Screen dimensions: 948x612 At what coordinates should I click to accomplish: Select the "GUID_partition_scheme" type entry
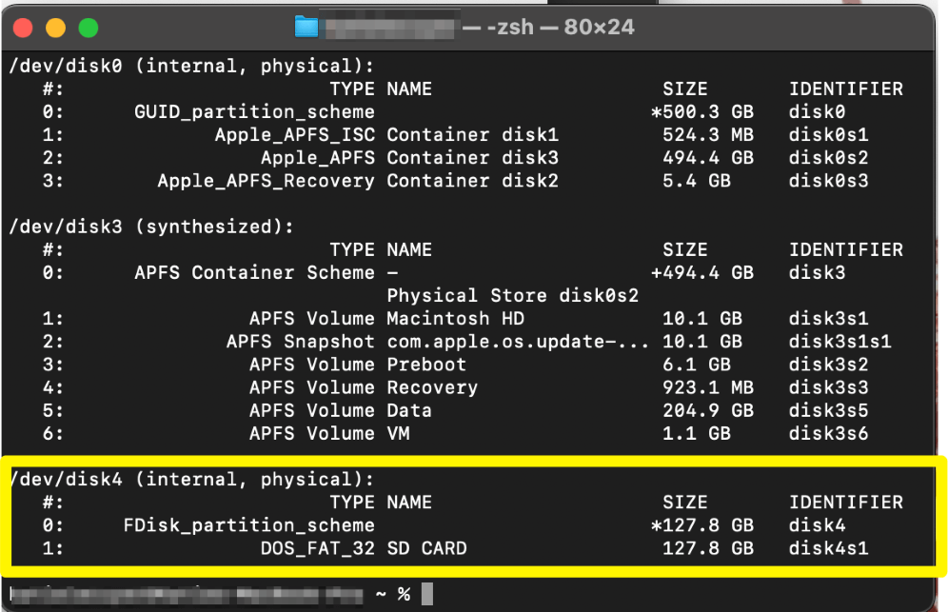click(x=254, y=112)
